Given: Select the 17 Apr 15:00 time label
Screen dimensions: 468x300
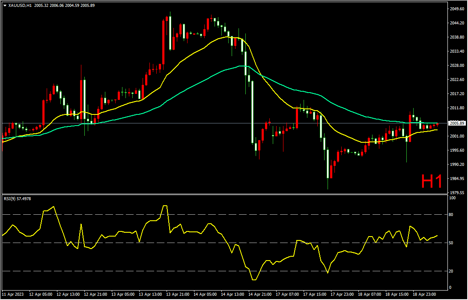Looking at the screenshot, I should [x=315, y=294].
